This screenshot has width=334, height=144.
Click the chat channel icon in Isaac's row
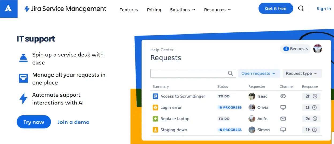283,96
